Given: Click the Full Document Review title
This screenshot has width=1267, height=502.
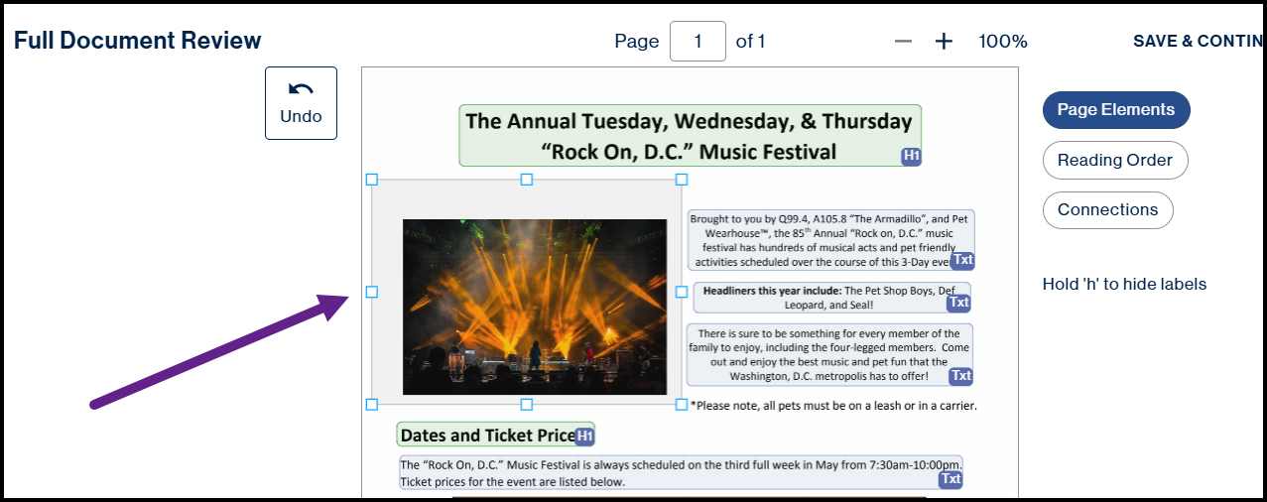Looking at the screenshot, I should (138, 41).
